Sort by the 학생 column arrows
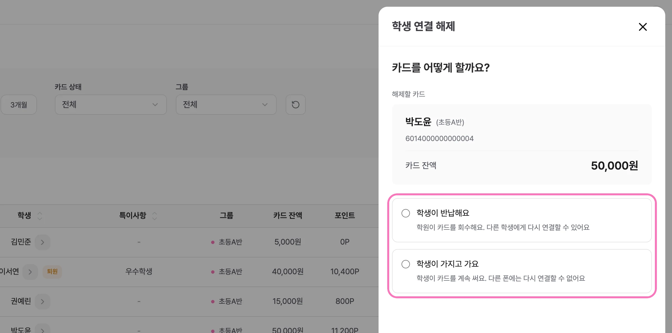 40,216
